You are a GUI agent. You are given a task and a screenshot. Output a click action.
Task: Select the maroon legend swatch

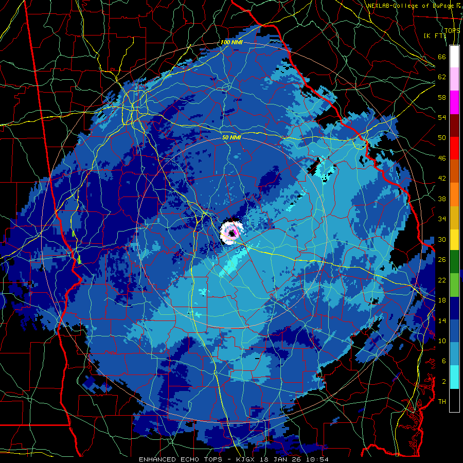[454, 125]
